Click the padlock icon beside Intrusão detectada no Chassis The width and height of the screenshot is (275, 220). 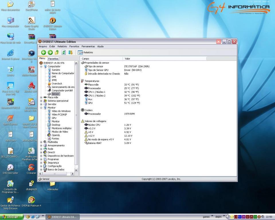point(86,74)
